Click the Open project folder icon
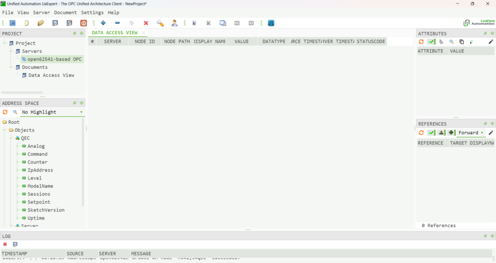 (x=41, y=23)
